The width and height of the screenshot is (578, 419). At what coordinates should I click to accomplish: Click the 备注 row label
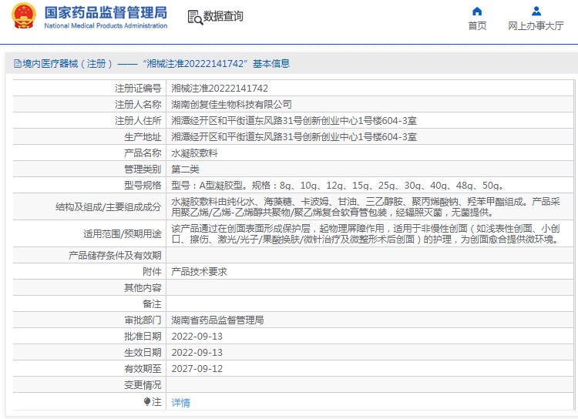tap(152, 304)
